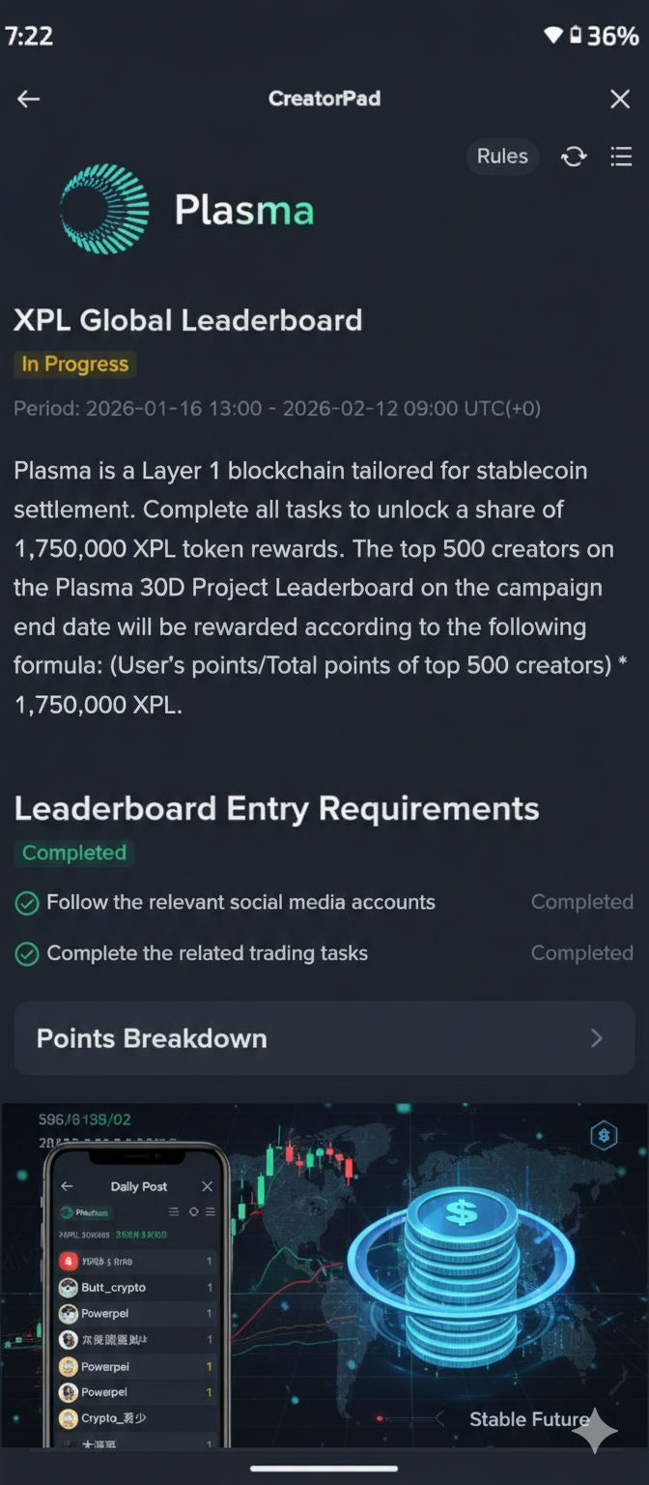The width and height of the screenshot is (649, 1485).
Task: Open Follow the relevant social media accounts task
Action: [241, 903]
